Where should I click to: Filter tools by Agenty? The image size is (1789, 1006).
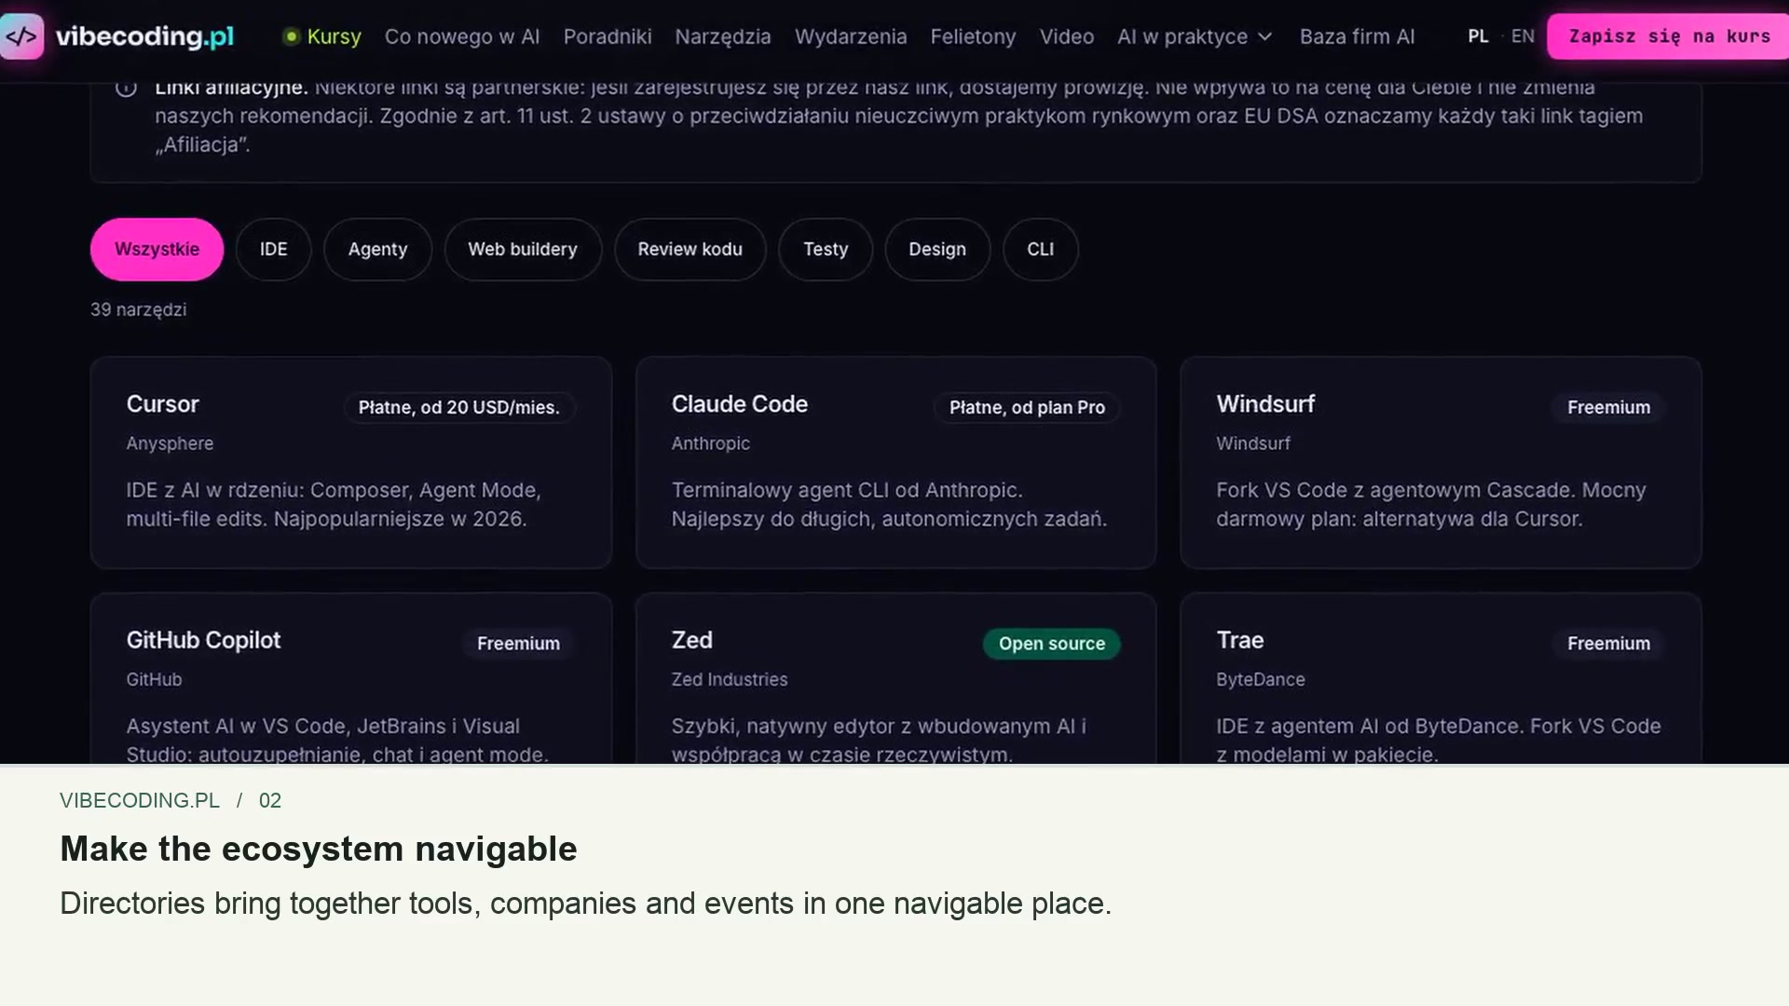[377, 250]
